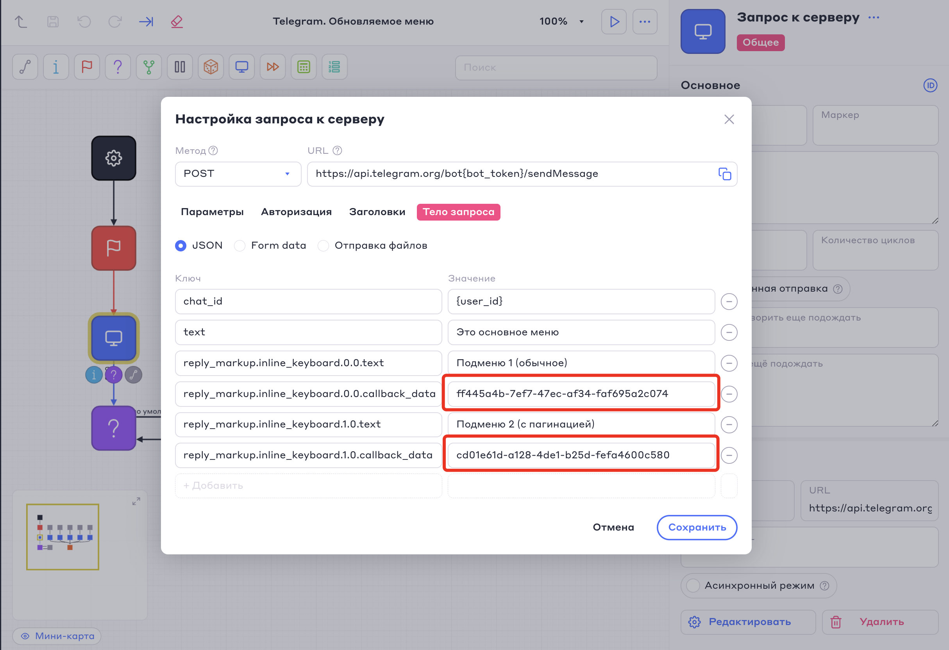Select the Form data radio option
This screenshot has height=650, width=949.
[240, 246]
